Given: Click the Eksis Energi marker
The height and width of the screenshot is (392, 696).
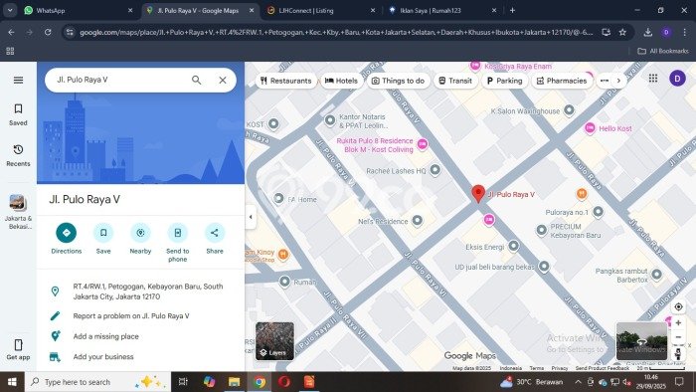Looking at the screenshot, I should (x=514, y=246).
